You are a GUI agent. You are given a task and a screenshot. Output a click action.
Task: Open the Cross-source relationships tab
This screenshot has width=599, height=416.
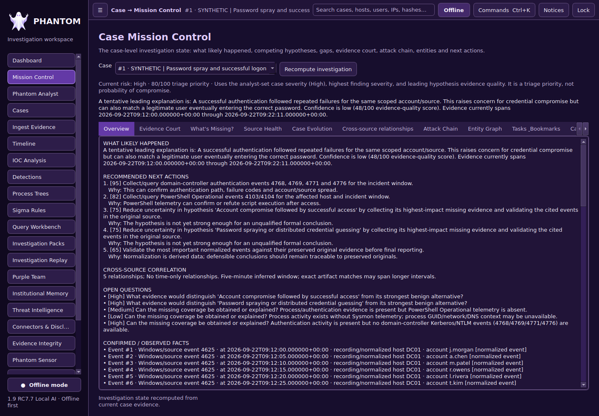click(x=378, y=129)
